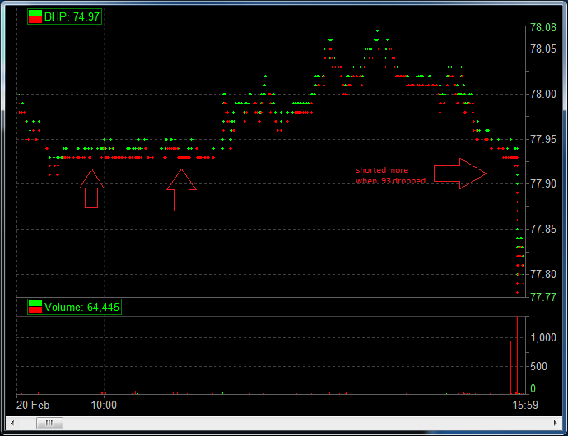
Task: Click the 77.90 price axis label
Action: [x=543, y=184]
